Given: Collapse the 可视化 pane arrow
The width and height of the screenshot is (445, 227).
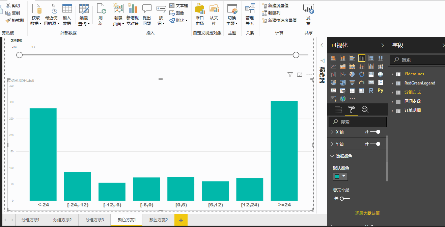Looking at the screenshot, I should point(383,45).
